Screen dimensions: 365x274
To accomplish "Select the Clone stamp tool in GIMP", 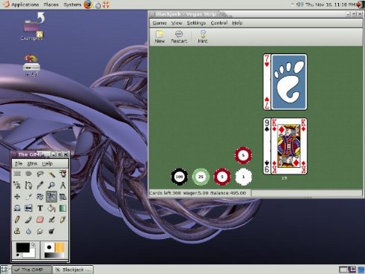I will pyautogui.click(x=17, y=231).
